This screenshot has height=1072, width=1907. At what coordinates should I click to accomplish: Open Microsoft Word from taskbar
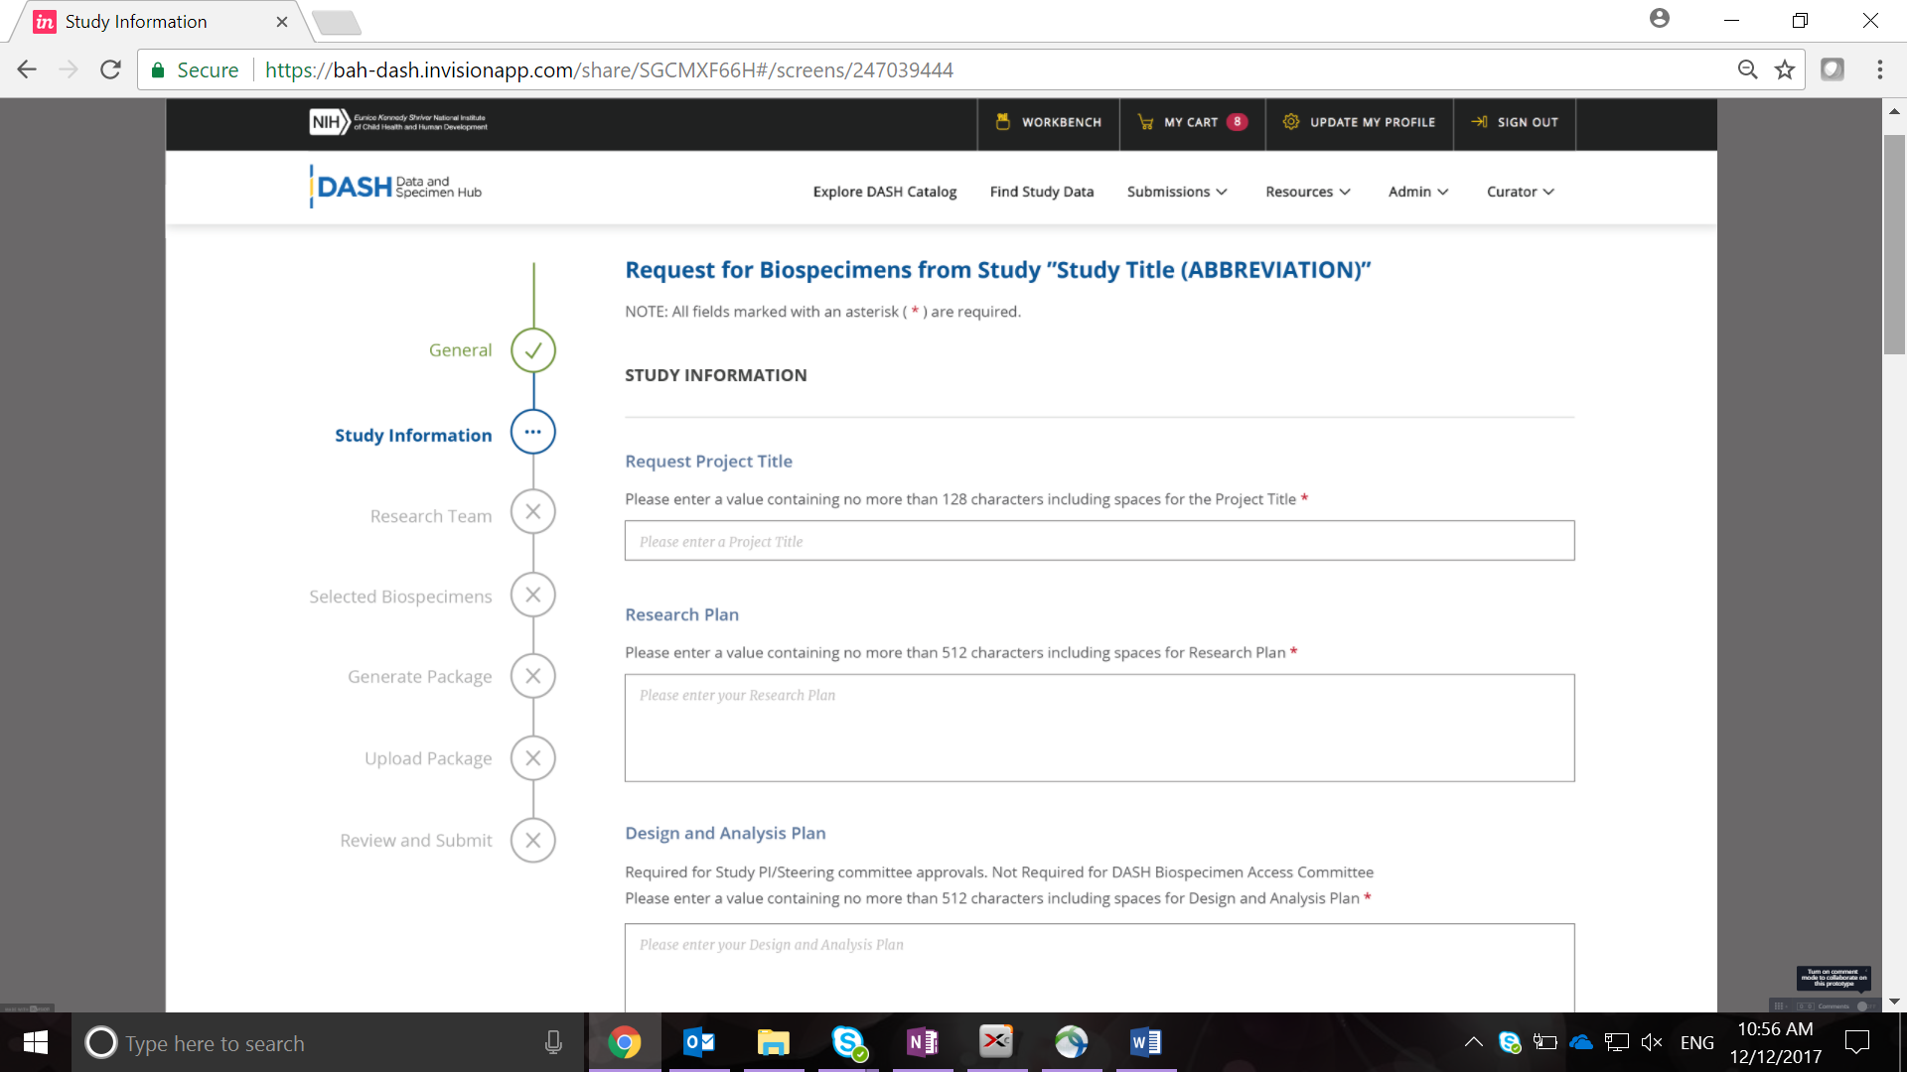(x=1145, y=1042)
